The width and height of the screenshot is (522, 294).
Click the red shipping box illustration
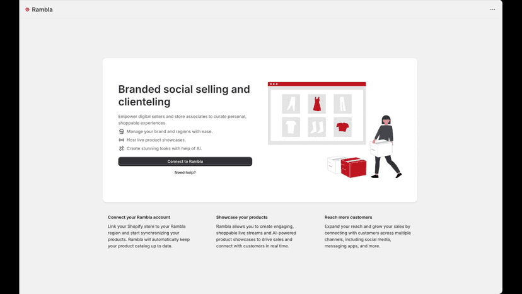click(354, 168)
